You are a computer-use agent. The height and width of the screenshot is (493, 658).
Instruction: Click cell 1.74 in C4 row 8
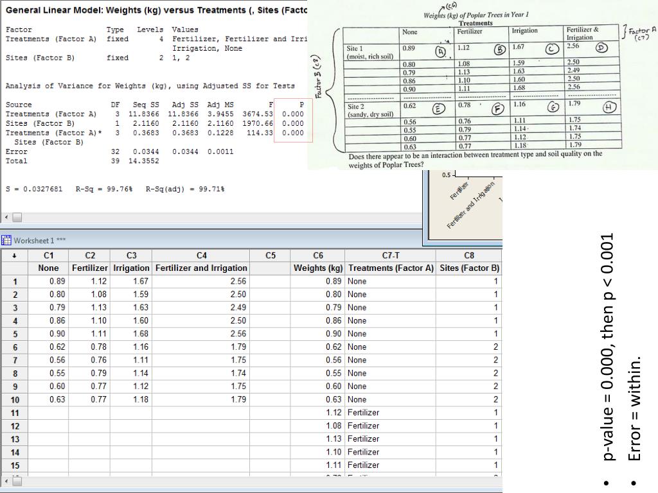pos(201,374)
